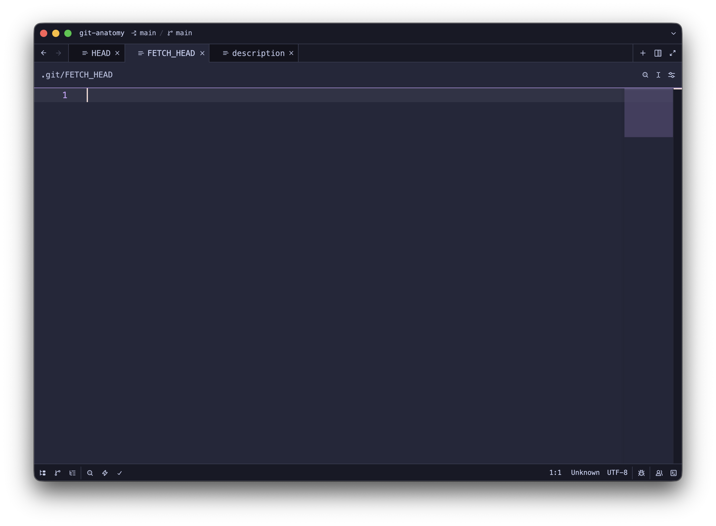716x526 pixels.
Task: Open project search in status bar
Action: (x=90, y=473)
